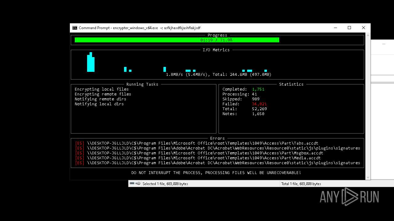Click the background window's minimize button

point(384,44)
